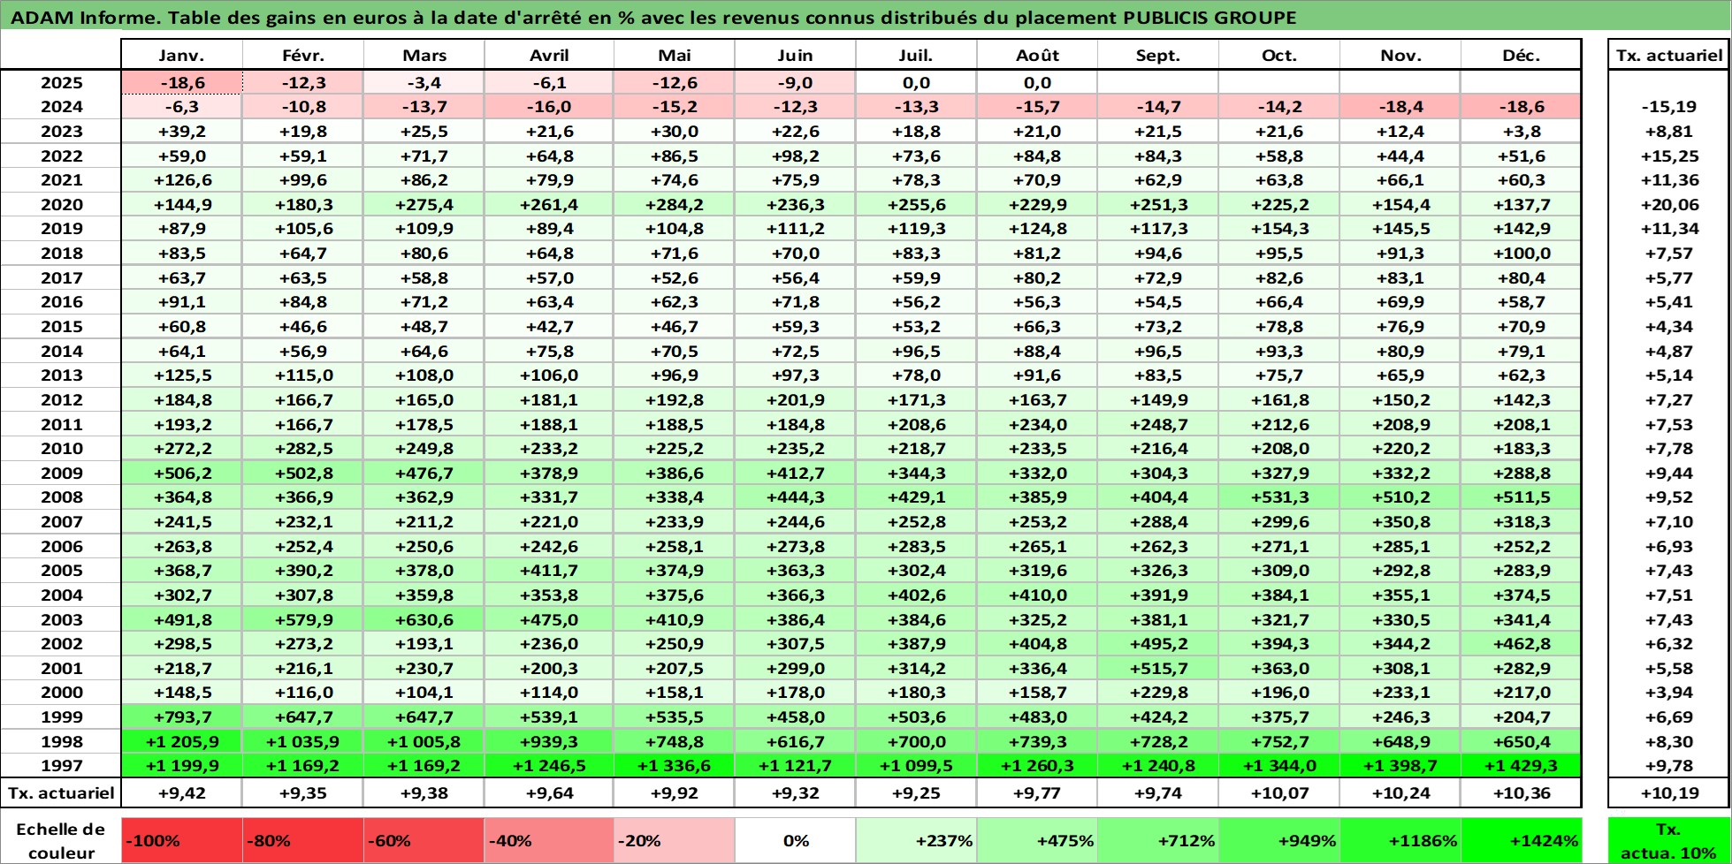Image resolution: width=1732 pixels, height=864 pixels.
Task: Click the table title mentioning PUBLICIS GROUPE
Action: (x=655, y=17)
